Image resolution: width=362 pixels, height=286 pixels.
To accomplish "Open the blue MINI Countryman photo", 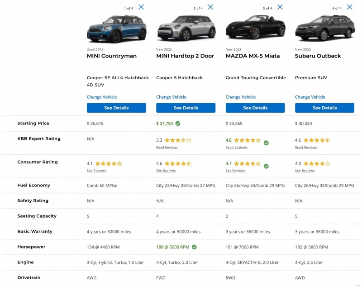I will [x=117, y=29].
